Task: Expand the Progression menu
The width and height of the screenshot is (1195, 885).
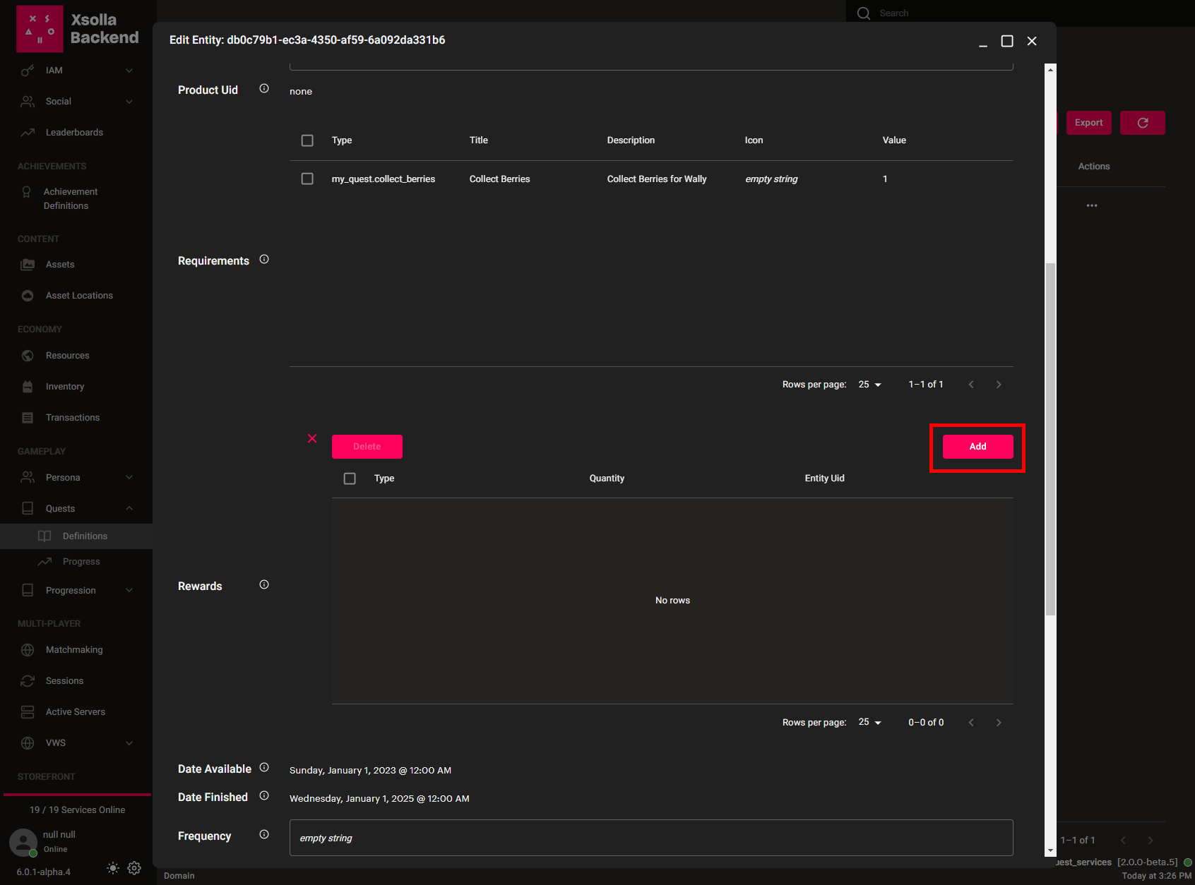Action: [76, 591]
